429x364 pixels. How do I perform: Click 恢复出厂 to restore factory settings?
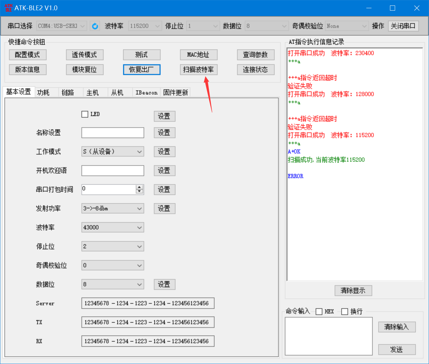tap(141, 69)
